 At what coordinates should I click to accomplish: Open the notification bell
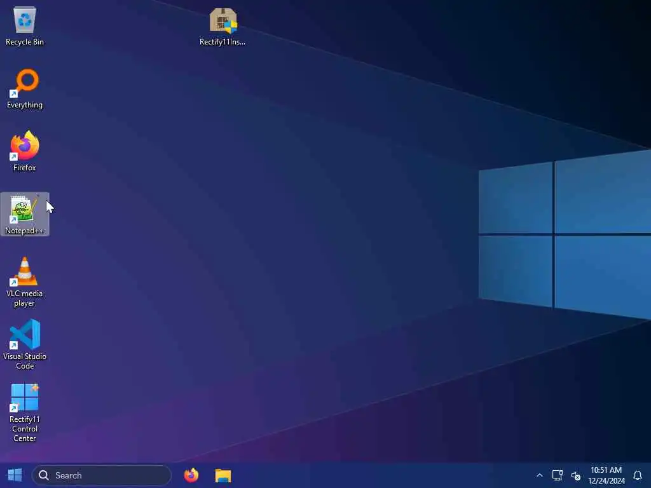click(x=638, y=475)
